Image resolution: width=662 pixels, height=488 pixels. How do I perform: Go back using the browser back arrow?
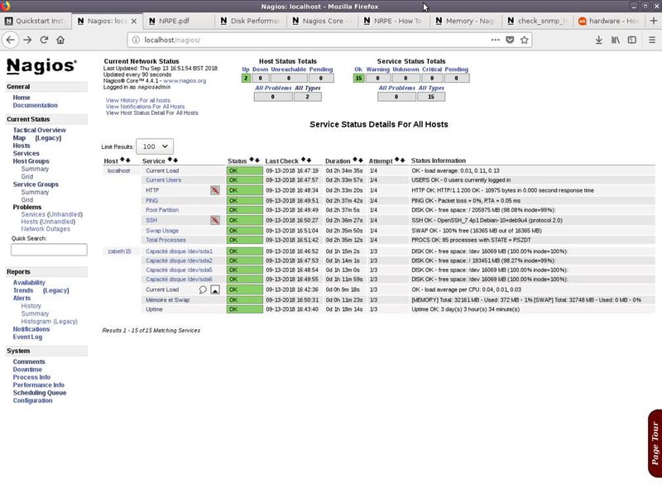[x=9, y=40]
